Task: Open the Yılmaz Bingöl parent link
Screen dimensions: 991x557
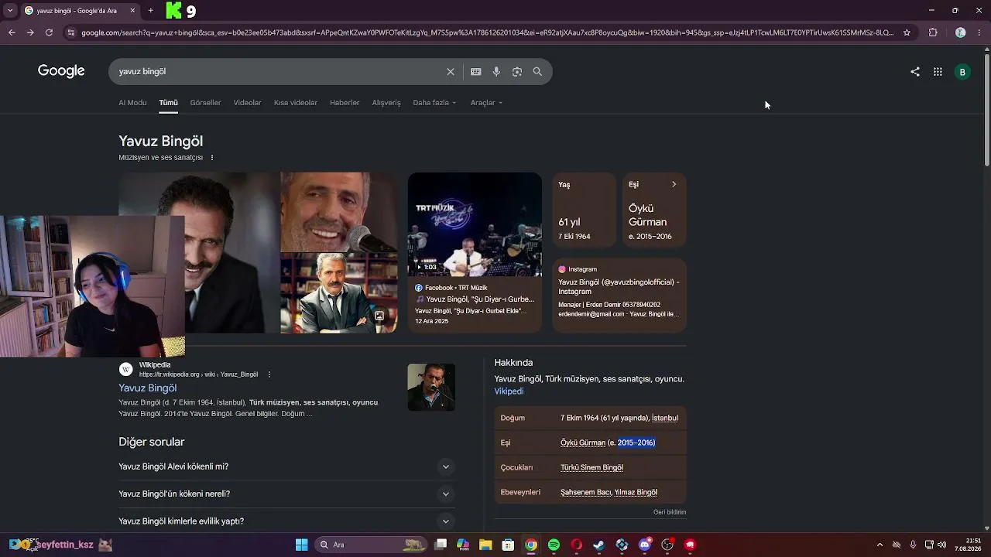Action: point(636,492)
